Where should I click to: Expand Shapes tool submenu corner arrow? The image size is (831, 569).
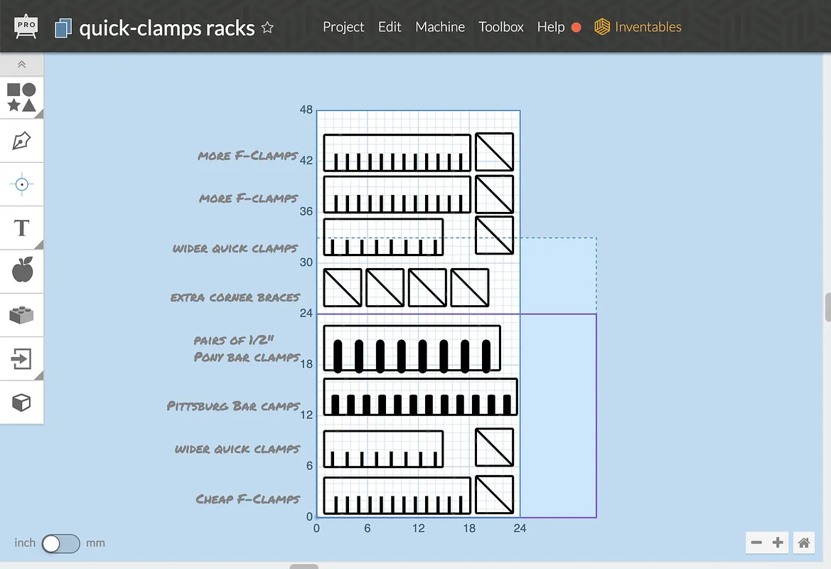coord(39,114)
